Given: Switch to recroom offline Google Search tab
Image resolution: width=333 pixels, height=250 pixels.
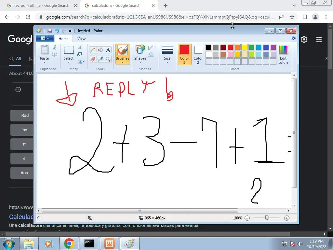Looking at the screenshot, I should 42,6.
